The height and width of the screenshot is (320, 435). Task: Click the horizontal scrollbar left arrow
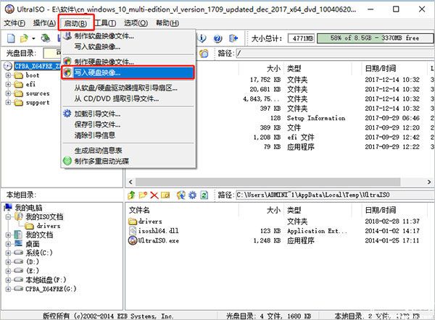tap(130, 182)
